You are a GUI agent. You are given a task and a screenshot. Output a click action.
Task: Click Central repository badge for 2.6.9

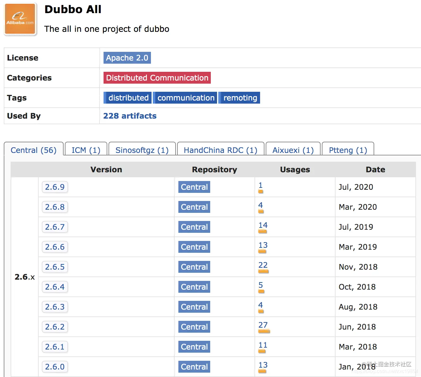pos(194,187)
